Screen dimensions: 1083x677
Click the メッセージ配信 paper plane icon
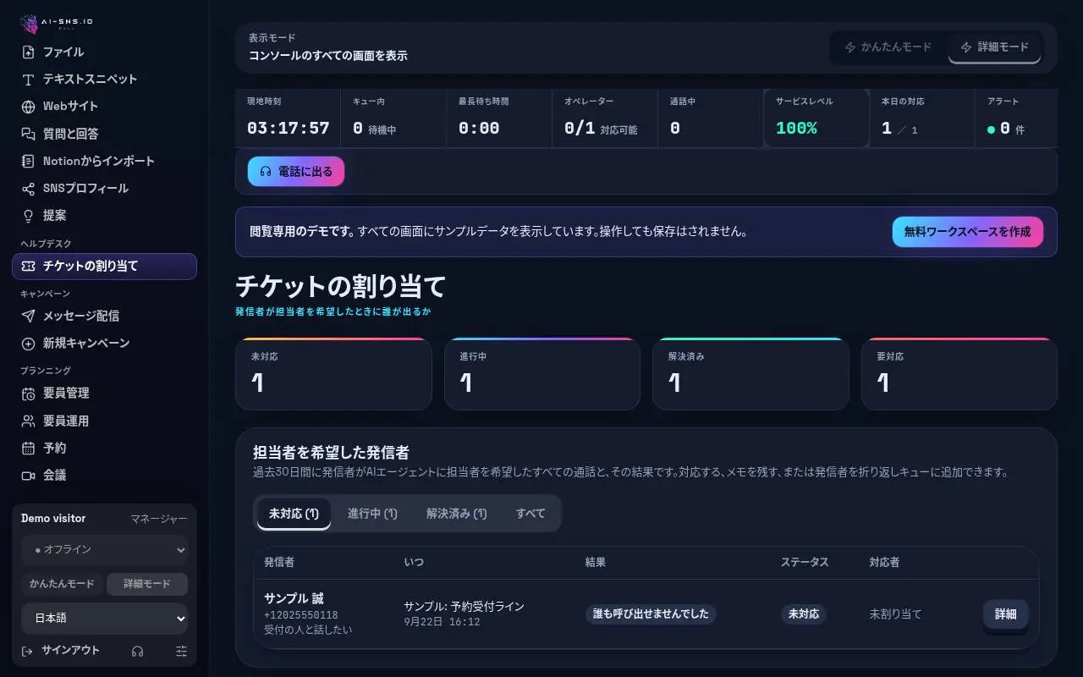(x=28, y=316)
